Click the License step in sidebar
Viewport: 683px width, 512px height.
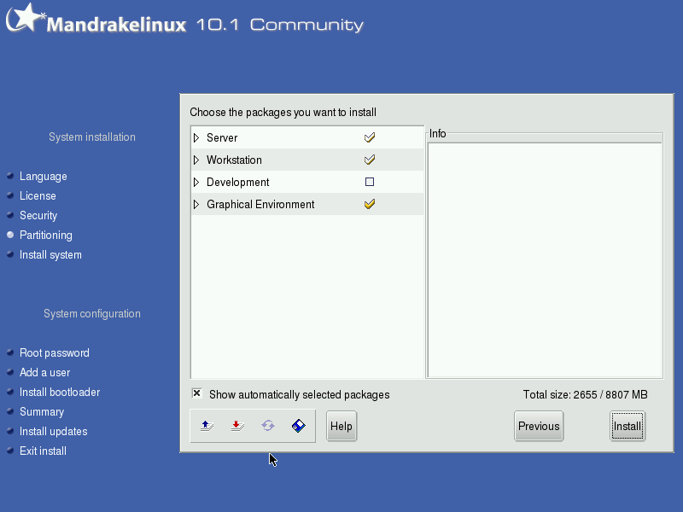click(38, 196)
